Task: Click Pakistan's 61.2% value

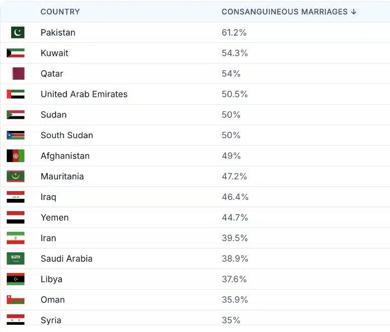Action: [234, 32]
